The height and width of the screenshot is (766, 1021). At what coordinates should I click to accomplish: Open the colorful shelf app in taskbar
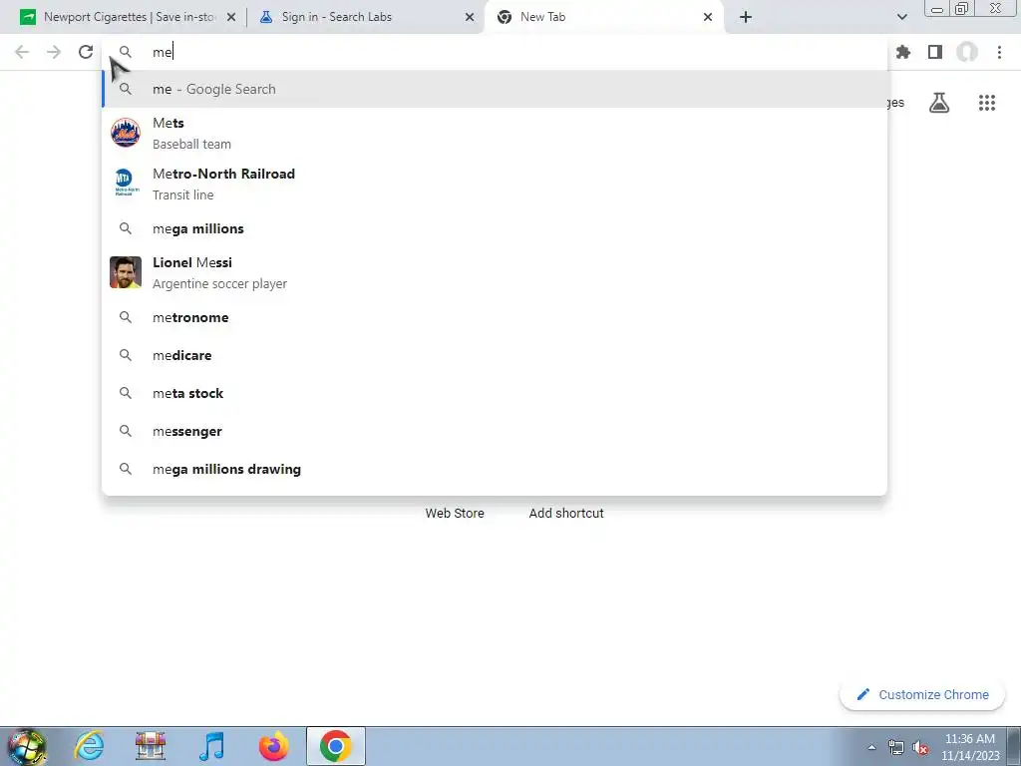[x=151, y=746]
